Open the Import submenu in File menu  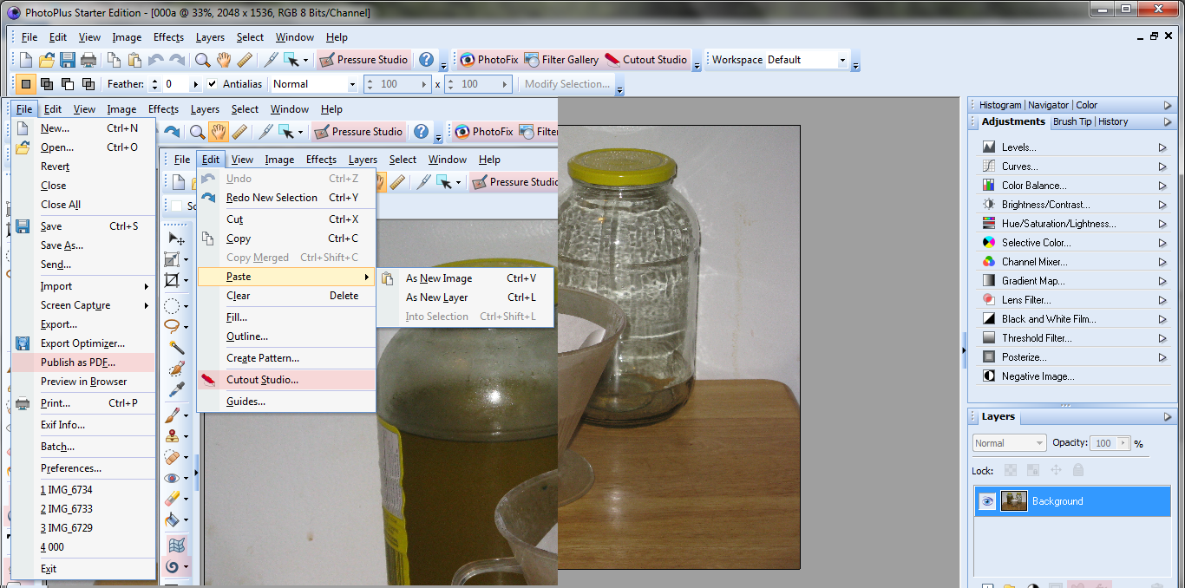click(83, 286)
